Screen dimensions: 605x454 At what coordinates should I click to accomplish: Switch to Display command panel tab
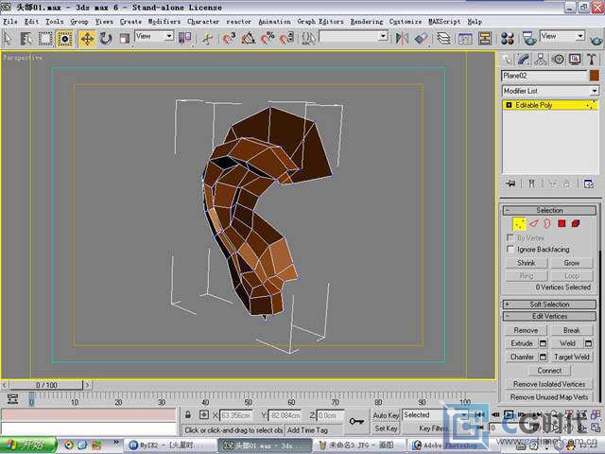coord(575,60)
